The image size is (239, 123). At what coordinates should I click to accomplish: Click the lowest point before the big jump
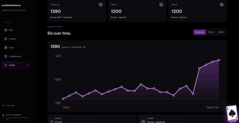click(x=193, y=94)
